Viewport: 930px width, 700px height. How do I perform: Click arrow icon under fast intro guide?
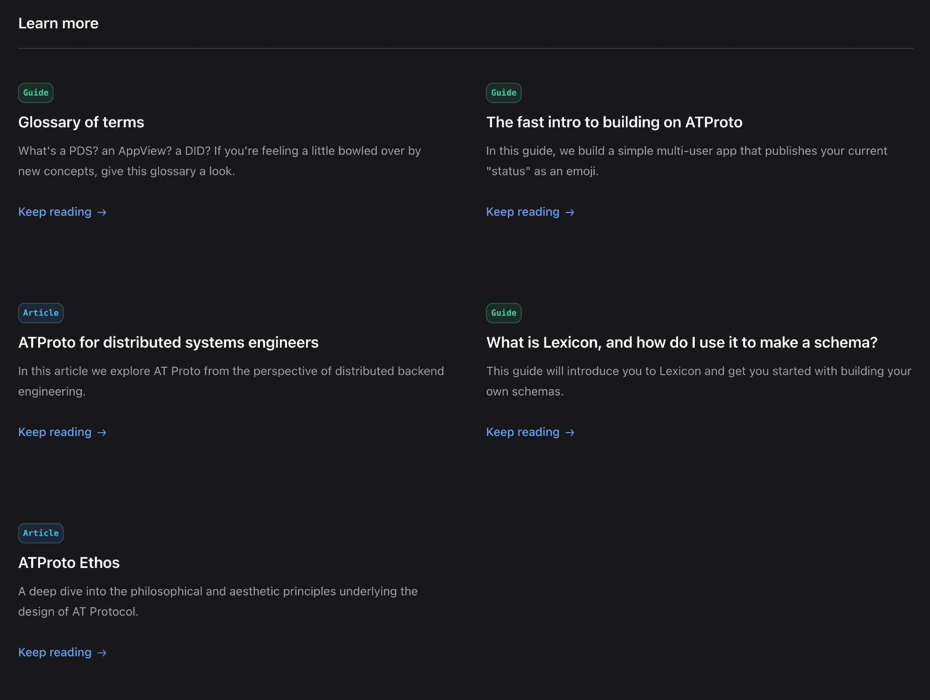(x=570, y=212)
